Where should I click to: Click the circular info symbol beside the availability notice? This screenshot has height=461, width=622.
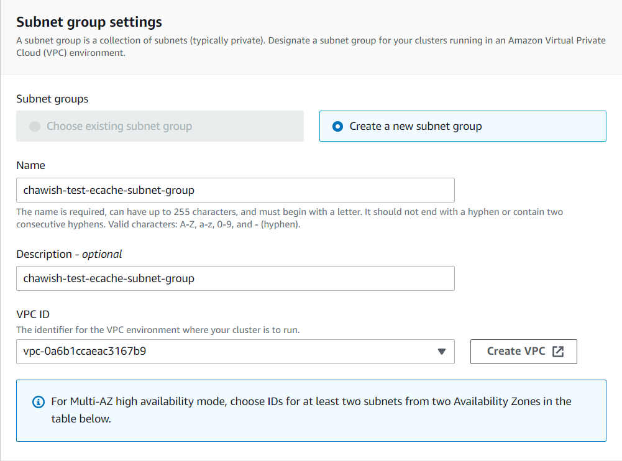pos(38,401)
